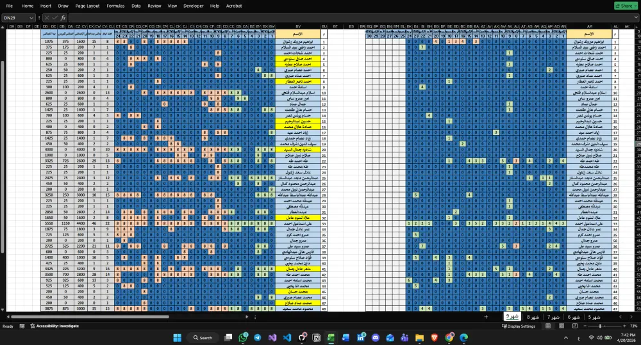Show hidden system tray icons chevron
Screen dimensions: 641x345
point(566,338)
